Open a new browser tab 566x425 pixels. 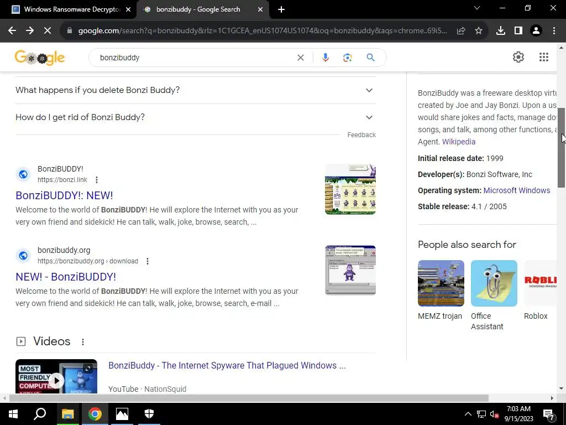pos(281,9)
